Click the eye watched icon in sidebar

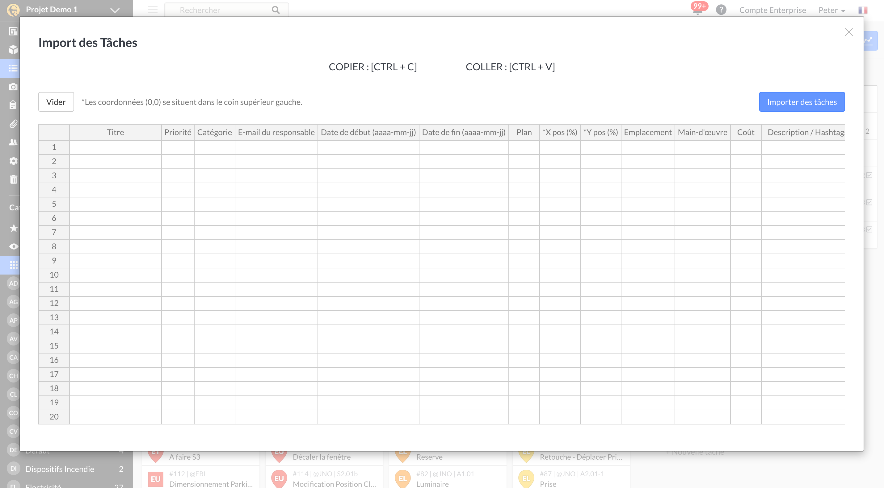click(x=13, y=246)
